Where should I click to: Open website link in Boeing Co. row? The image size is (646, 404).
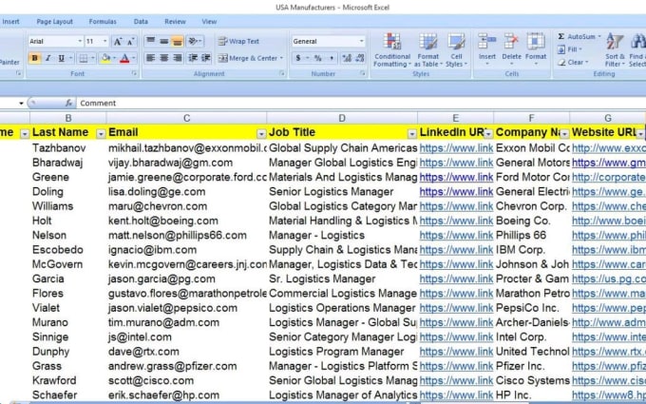coord(609,221)
